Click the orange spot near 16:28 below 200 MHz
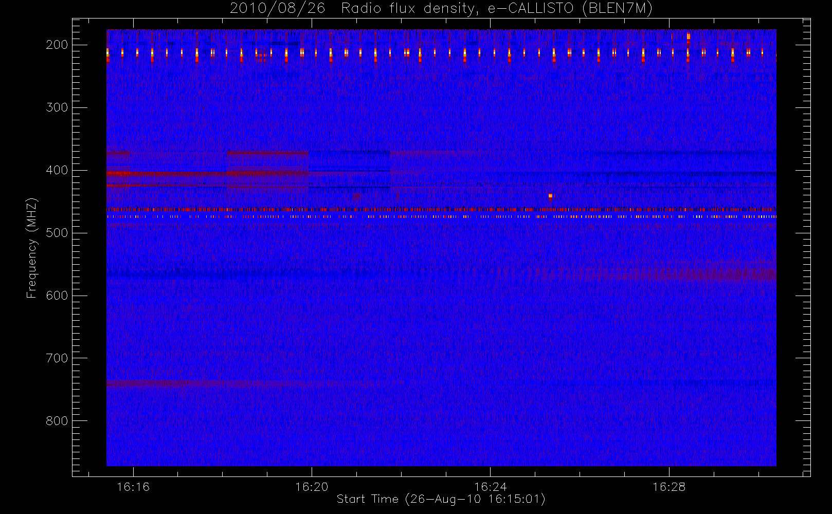The image size is (832, 514). [x=689, y=36]
